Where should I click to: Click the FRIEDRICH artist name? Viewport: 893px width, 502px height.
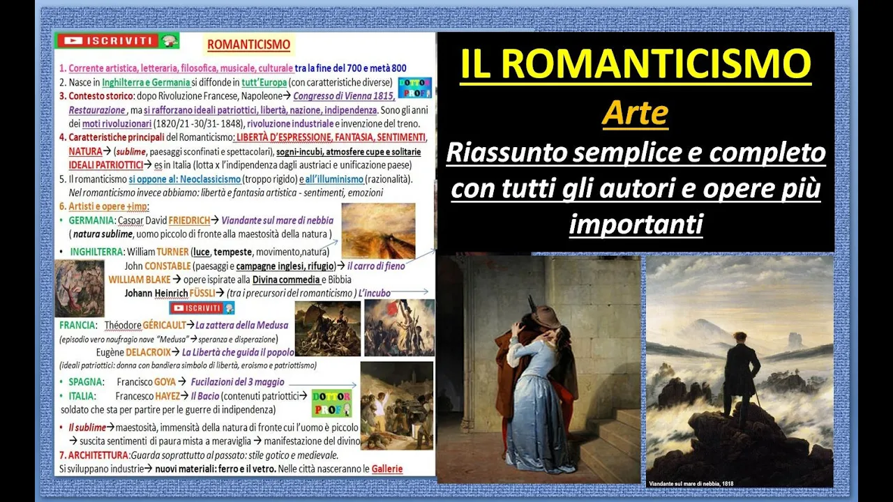pos(189,220)
